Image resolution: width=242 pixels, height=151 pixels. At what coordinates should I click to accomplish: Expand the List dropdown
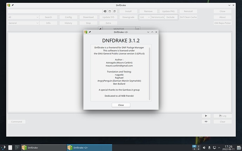[x=145, y=17]
